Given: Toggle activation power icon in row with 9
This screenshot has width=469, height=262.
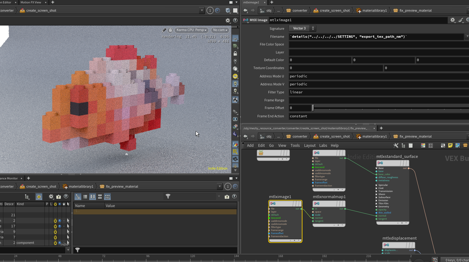Looking at the screenshot, I should (55, 232).
